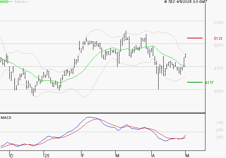Click the 25 year marker on time axis
Viewport: 226px width, 158px height.
click(47, 156)
